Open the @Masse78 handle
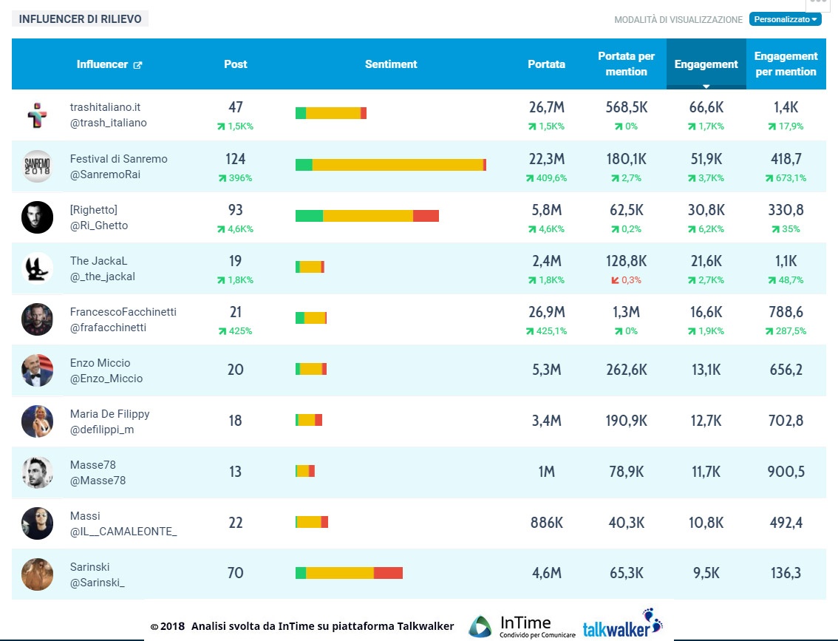Screen dimensions: 838x641 [98, 481]
